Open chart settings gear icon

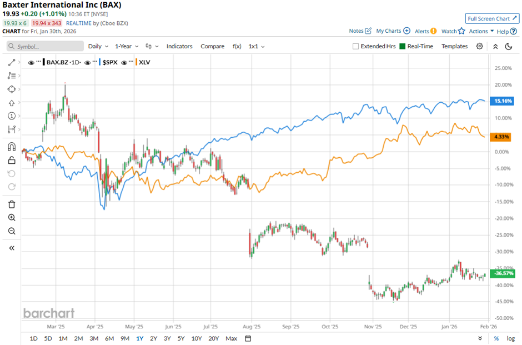480,47
